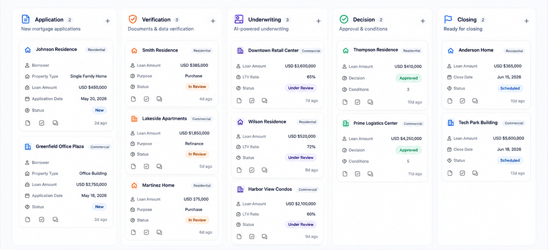
Task: Open checklist icon on Wilson Residence card
Action: (x=252, y=170)
